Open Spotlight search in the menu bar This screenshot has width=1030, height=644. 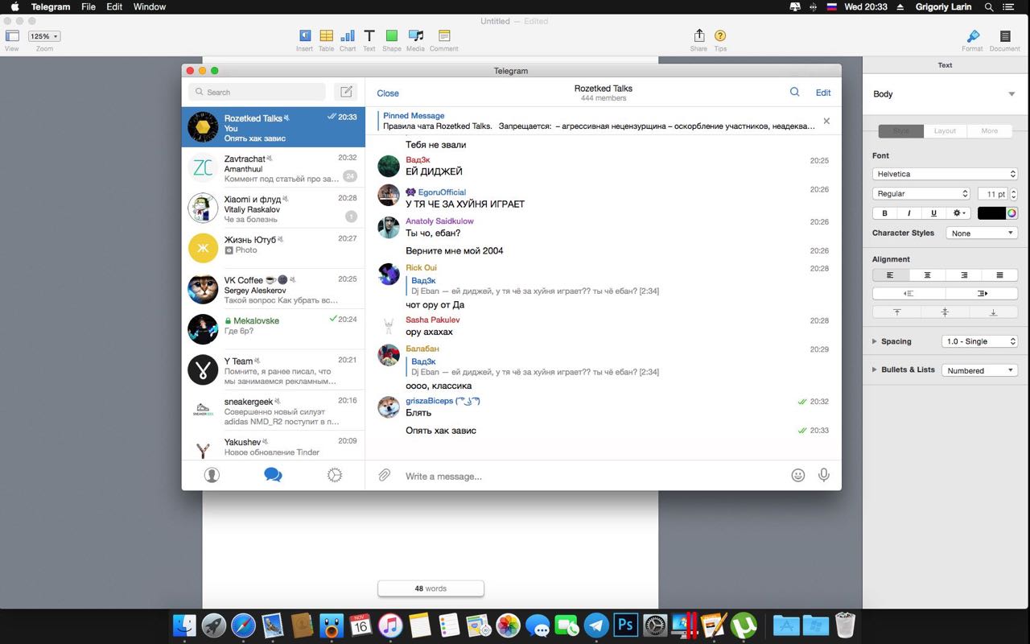[989, 6]
